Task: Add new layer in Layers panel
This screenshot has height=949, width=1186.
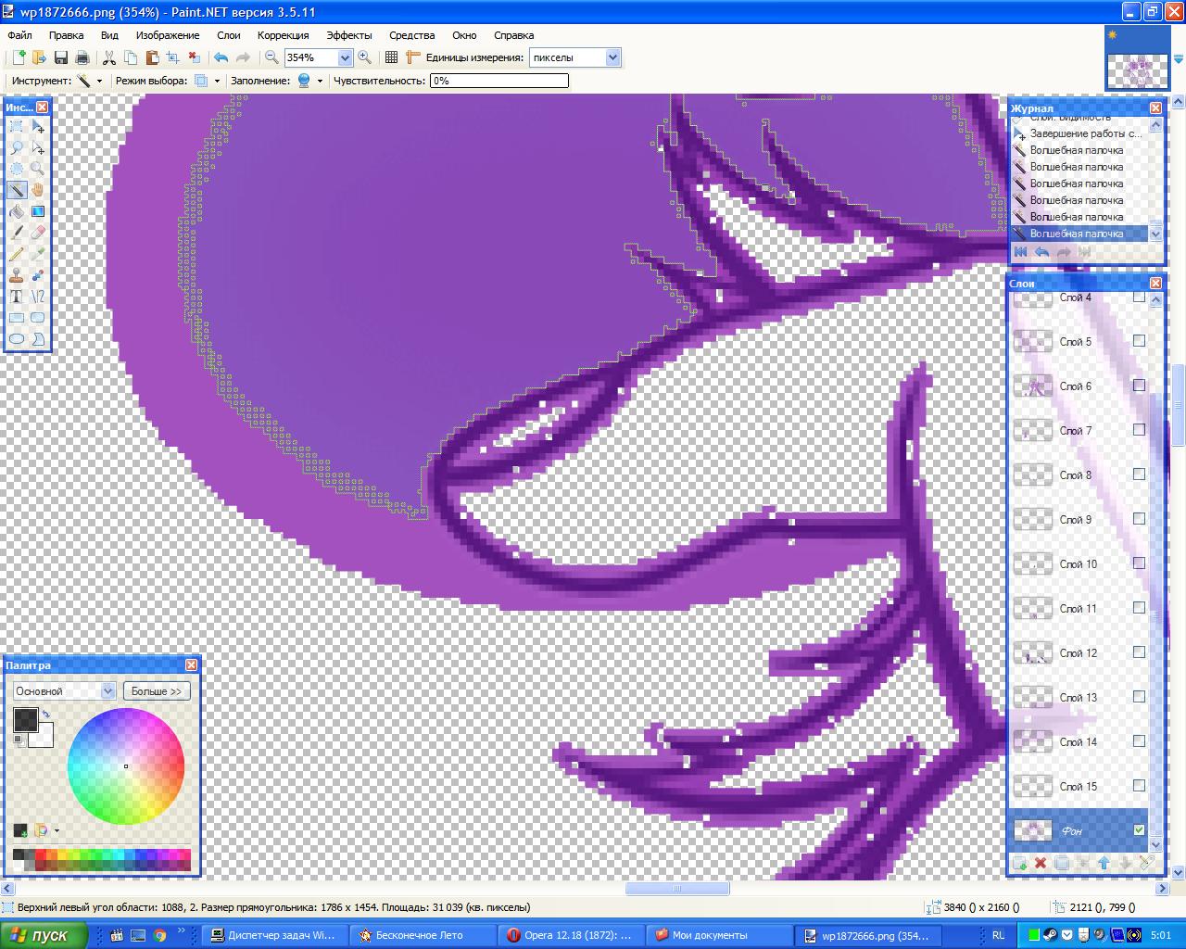Action: pyautogui.click(x=1019, y=863)
